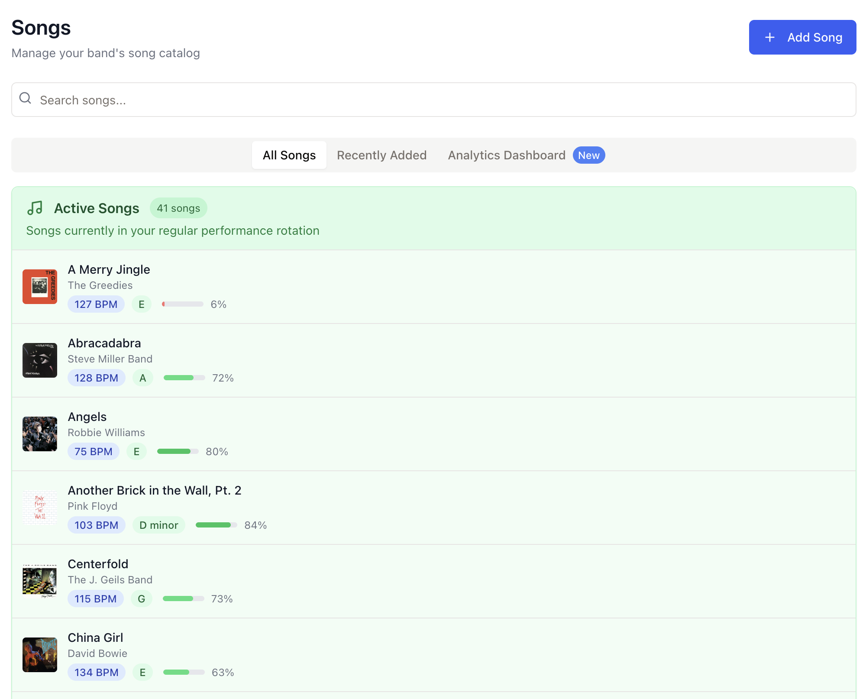Click the Active Songs music note icon

coord(35,208)
